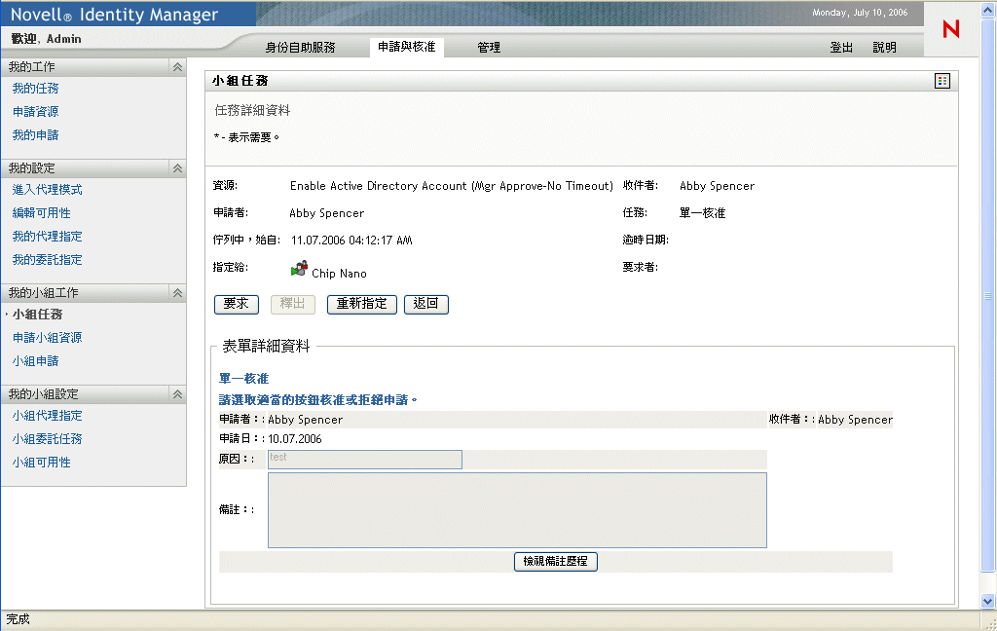Open 小組委託任務 link
The height and width of the screenshot is (631, 997).
(x=47, y=439)
